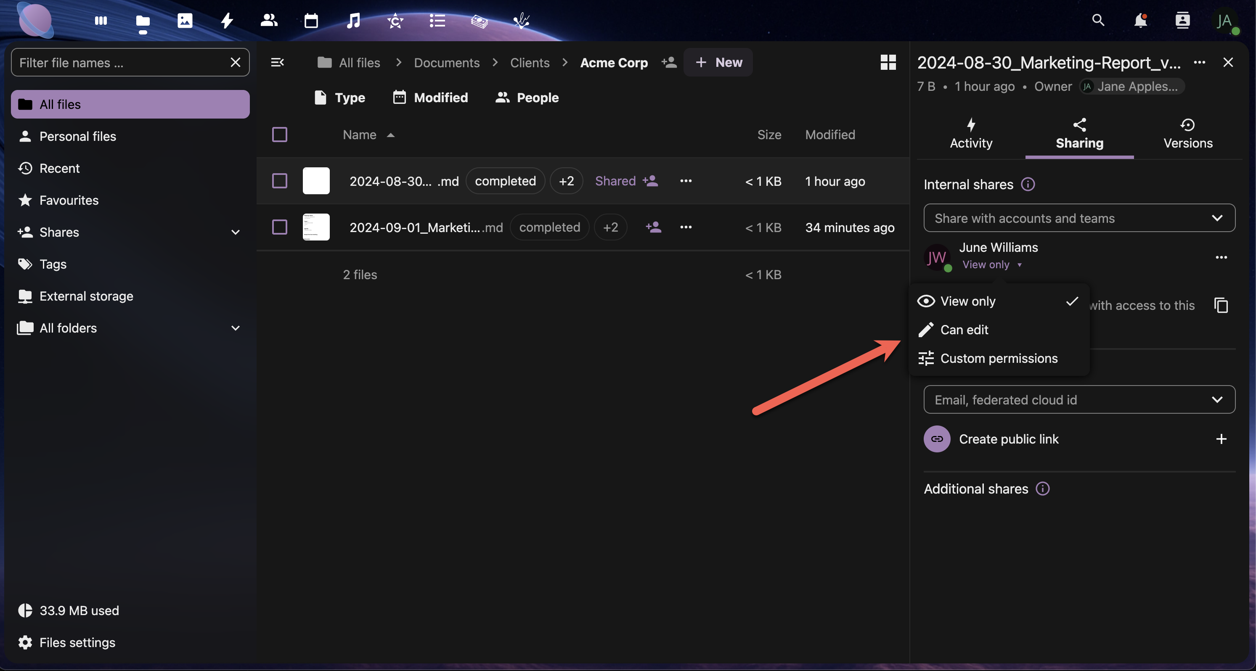Expand the Shares sidebar section

(236, 232)
